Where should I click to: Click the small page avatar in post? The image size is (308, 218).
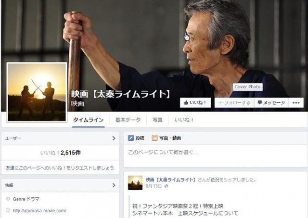[x=135, y=183]
